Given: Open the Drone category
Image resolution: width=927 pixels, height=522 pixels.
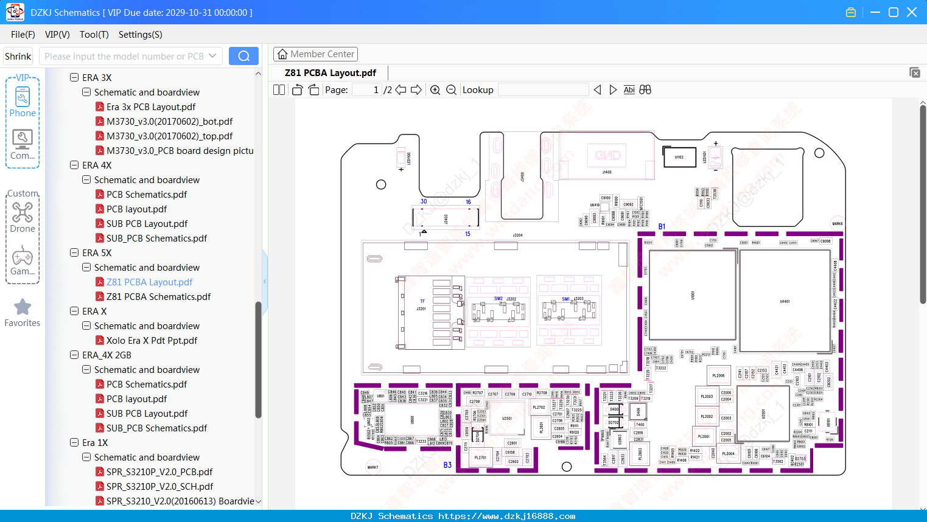Looking at the screenshot, I should pos(23,217).
